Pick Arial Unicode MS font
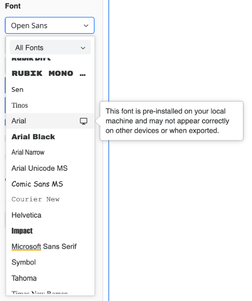Viewport: 252px width, 301px height. point(50,168)
